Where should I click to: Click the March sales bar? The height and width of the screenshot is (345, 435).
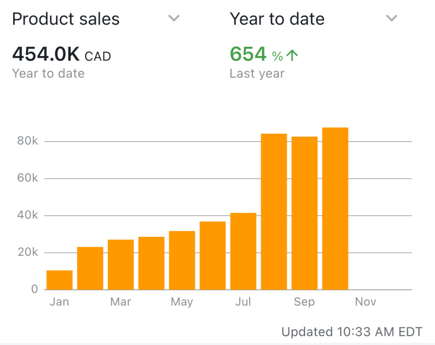[x=121, y=265]
